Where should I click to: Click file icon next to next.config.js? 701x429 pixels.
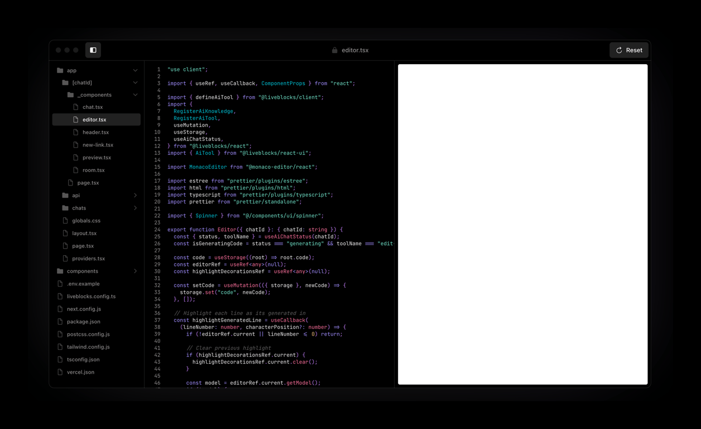pos(60,309)
